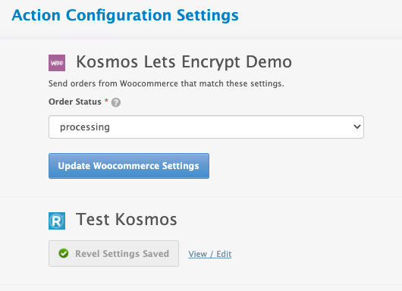The width and height of the screenshot is (402, 291).
Task: Click the 'Revel Settings Saved' status text
Action: pos(122,254)
